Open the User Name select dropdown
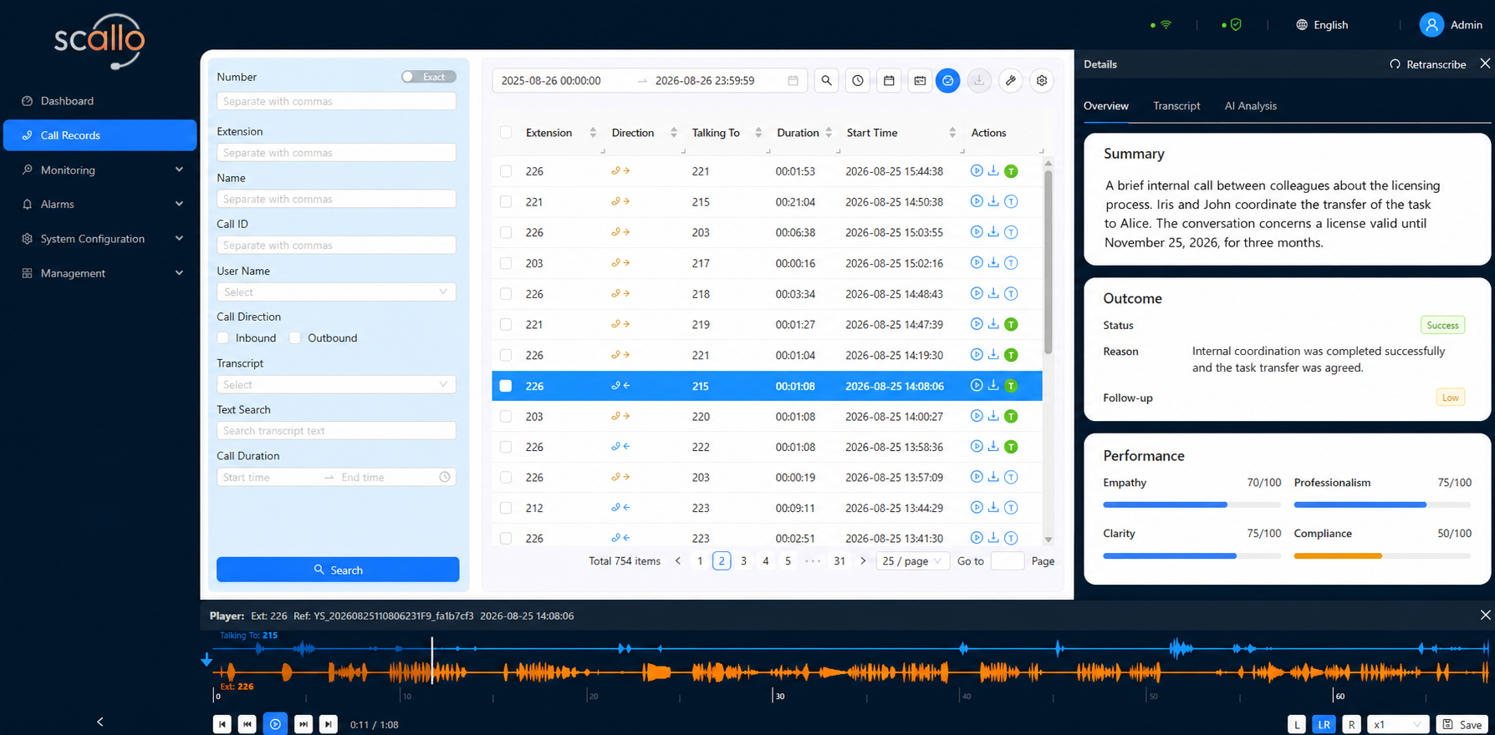Viewport: 1495px width, 735px height. click(x=336, y=292)
